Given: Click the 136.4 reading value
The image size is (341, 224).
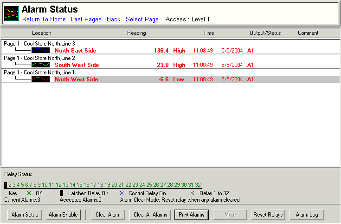Looking at the screenshot, I should pyautogui.click(x=161, y=51).
